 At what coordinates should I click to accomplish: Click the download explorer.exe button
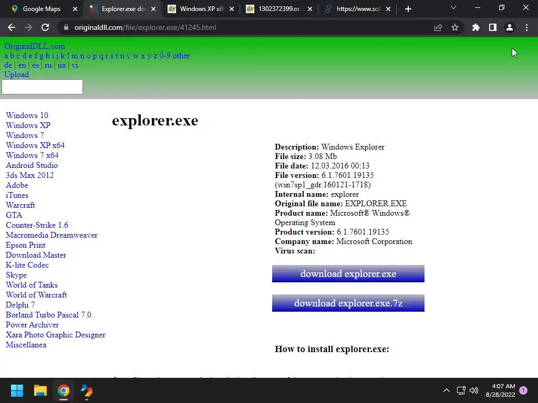pyautogui.click(x=348, y=274)
